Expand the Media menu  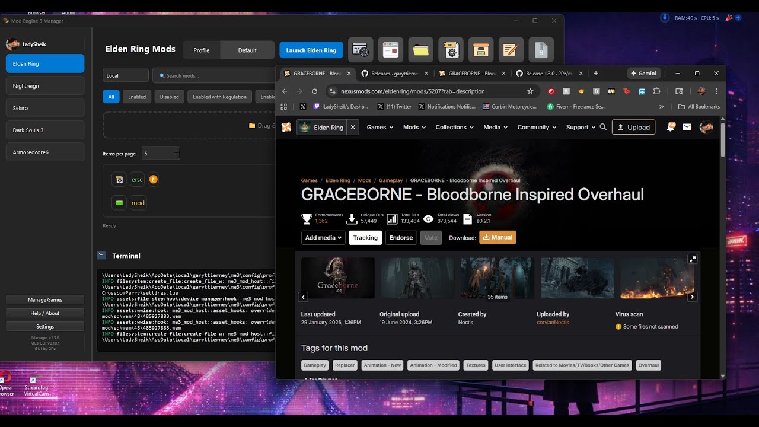(x=496, y=127)
